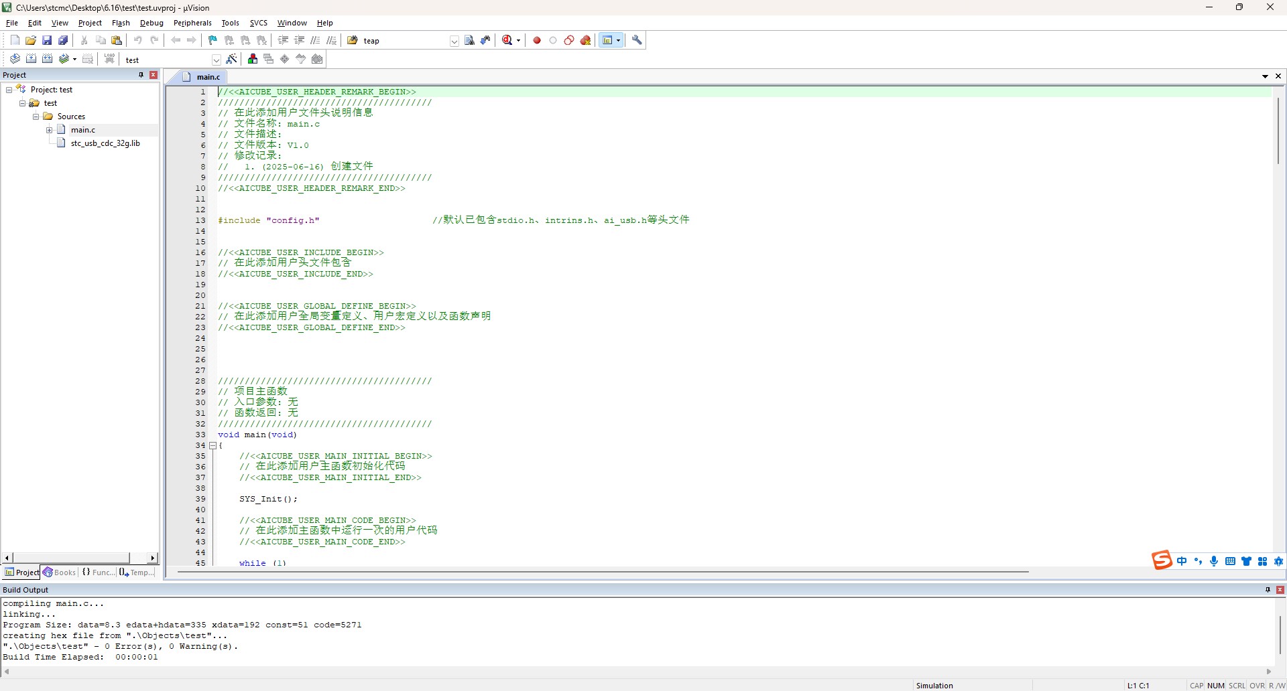This screenshot has height=691, width=1287.
Task: Toggle the Project panel pin
Action: pos(141,75)
